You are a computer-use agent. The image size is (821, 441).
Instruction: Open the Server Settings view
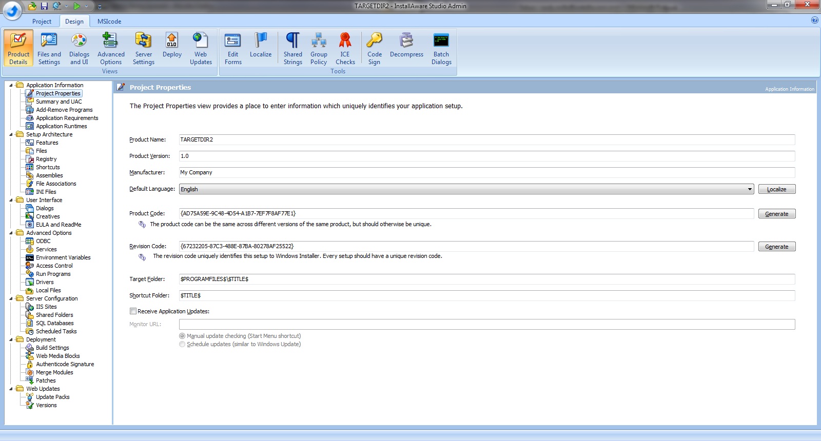(143, 48)
